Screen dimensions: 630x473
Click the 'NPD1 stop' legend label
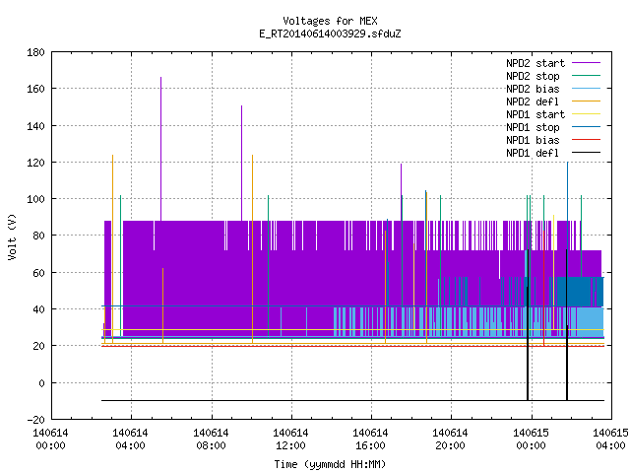click(533, 127)
